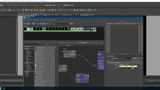Switch to the Lights browser tab
160x90 pixels.
click(x=49, y=26)
